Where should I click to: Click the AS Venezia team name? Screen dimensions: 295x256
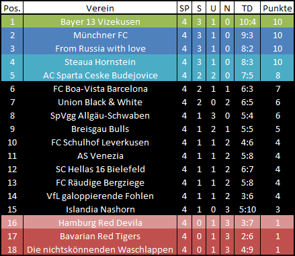(100, 155)
